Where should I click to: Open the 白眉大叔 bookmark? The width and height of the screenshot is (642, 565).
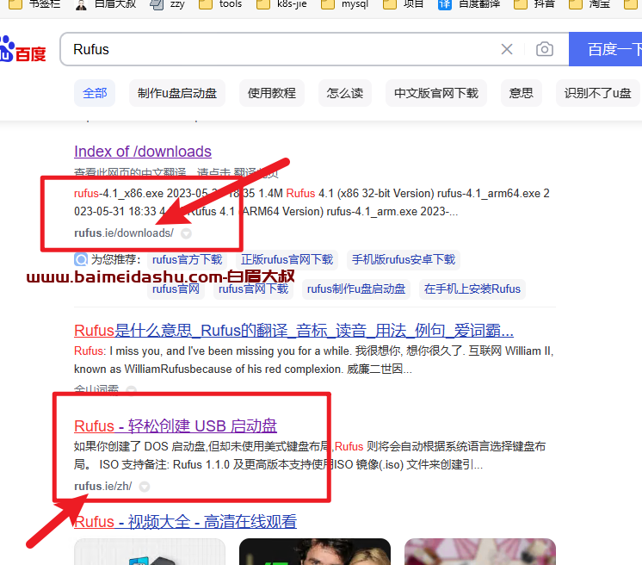point(105,4)
